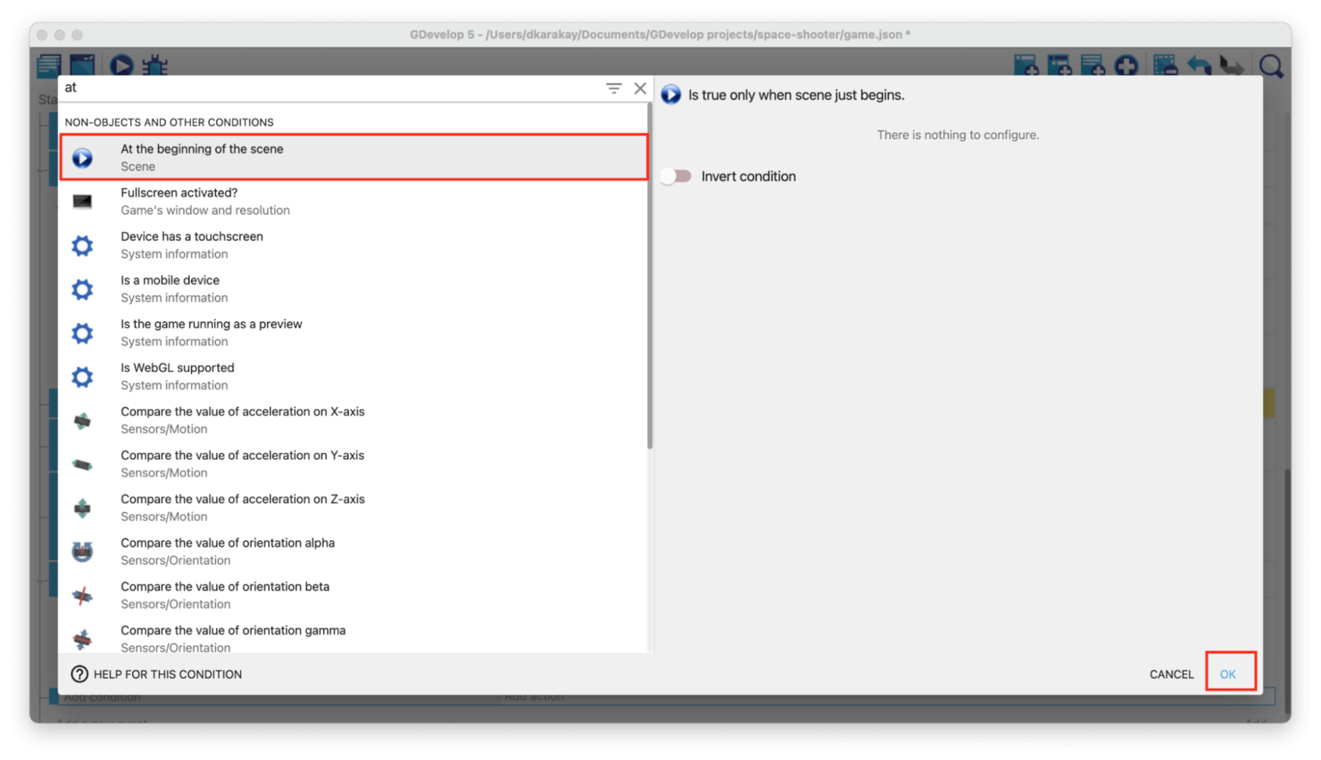Add a comment event
The height and width of the screenshot is (760, 1321).
1093,65
